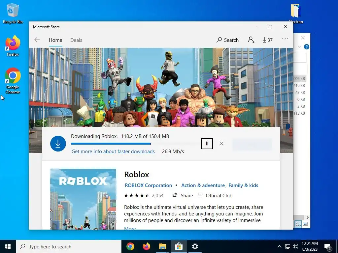338x253 pixels.
Task: Open Search in Microsoft Store
Action: [x=228, y=40]
